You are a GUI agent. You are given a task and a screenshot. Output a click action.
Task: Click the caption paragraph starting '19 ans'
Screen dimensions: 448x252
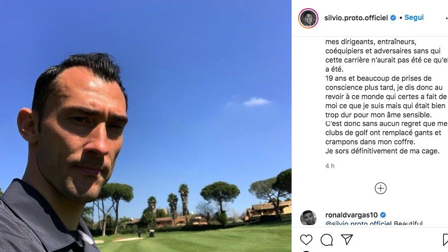[386, 97]
